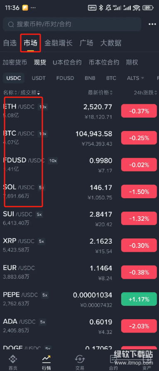This screenshot has width=159, height=371.
Task: Switch to the 自选 favorites tab
Action: pyautogui.click(x=10, y=43)
